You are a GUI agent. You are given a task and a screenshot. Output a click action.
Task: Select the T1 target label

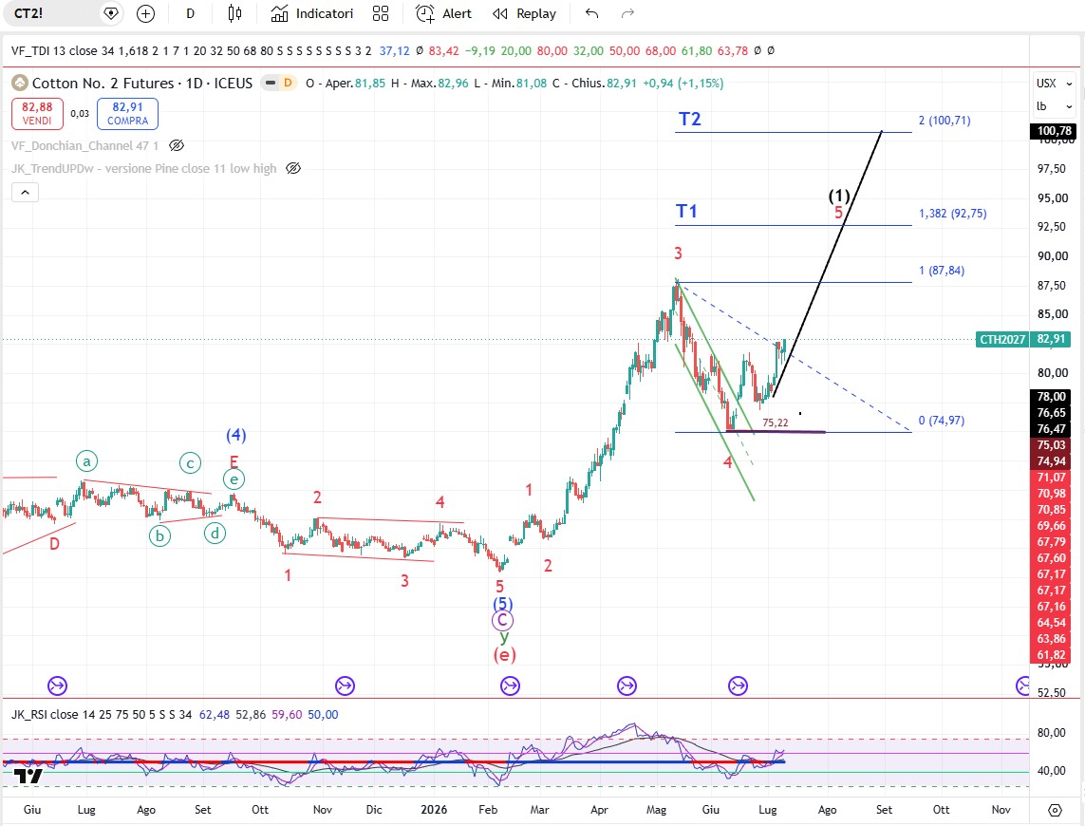click(x=686, y=211)
